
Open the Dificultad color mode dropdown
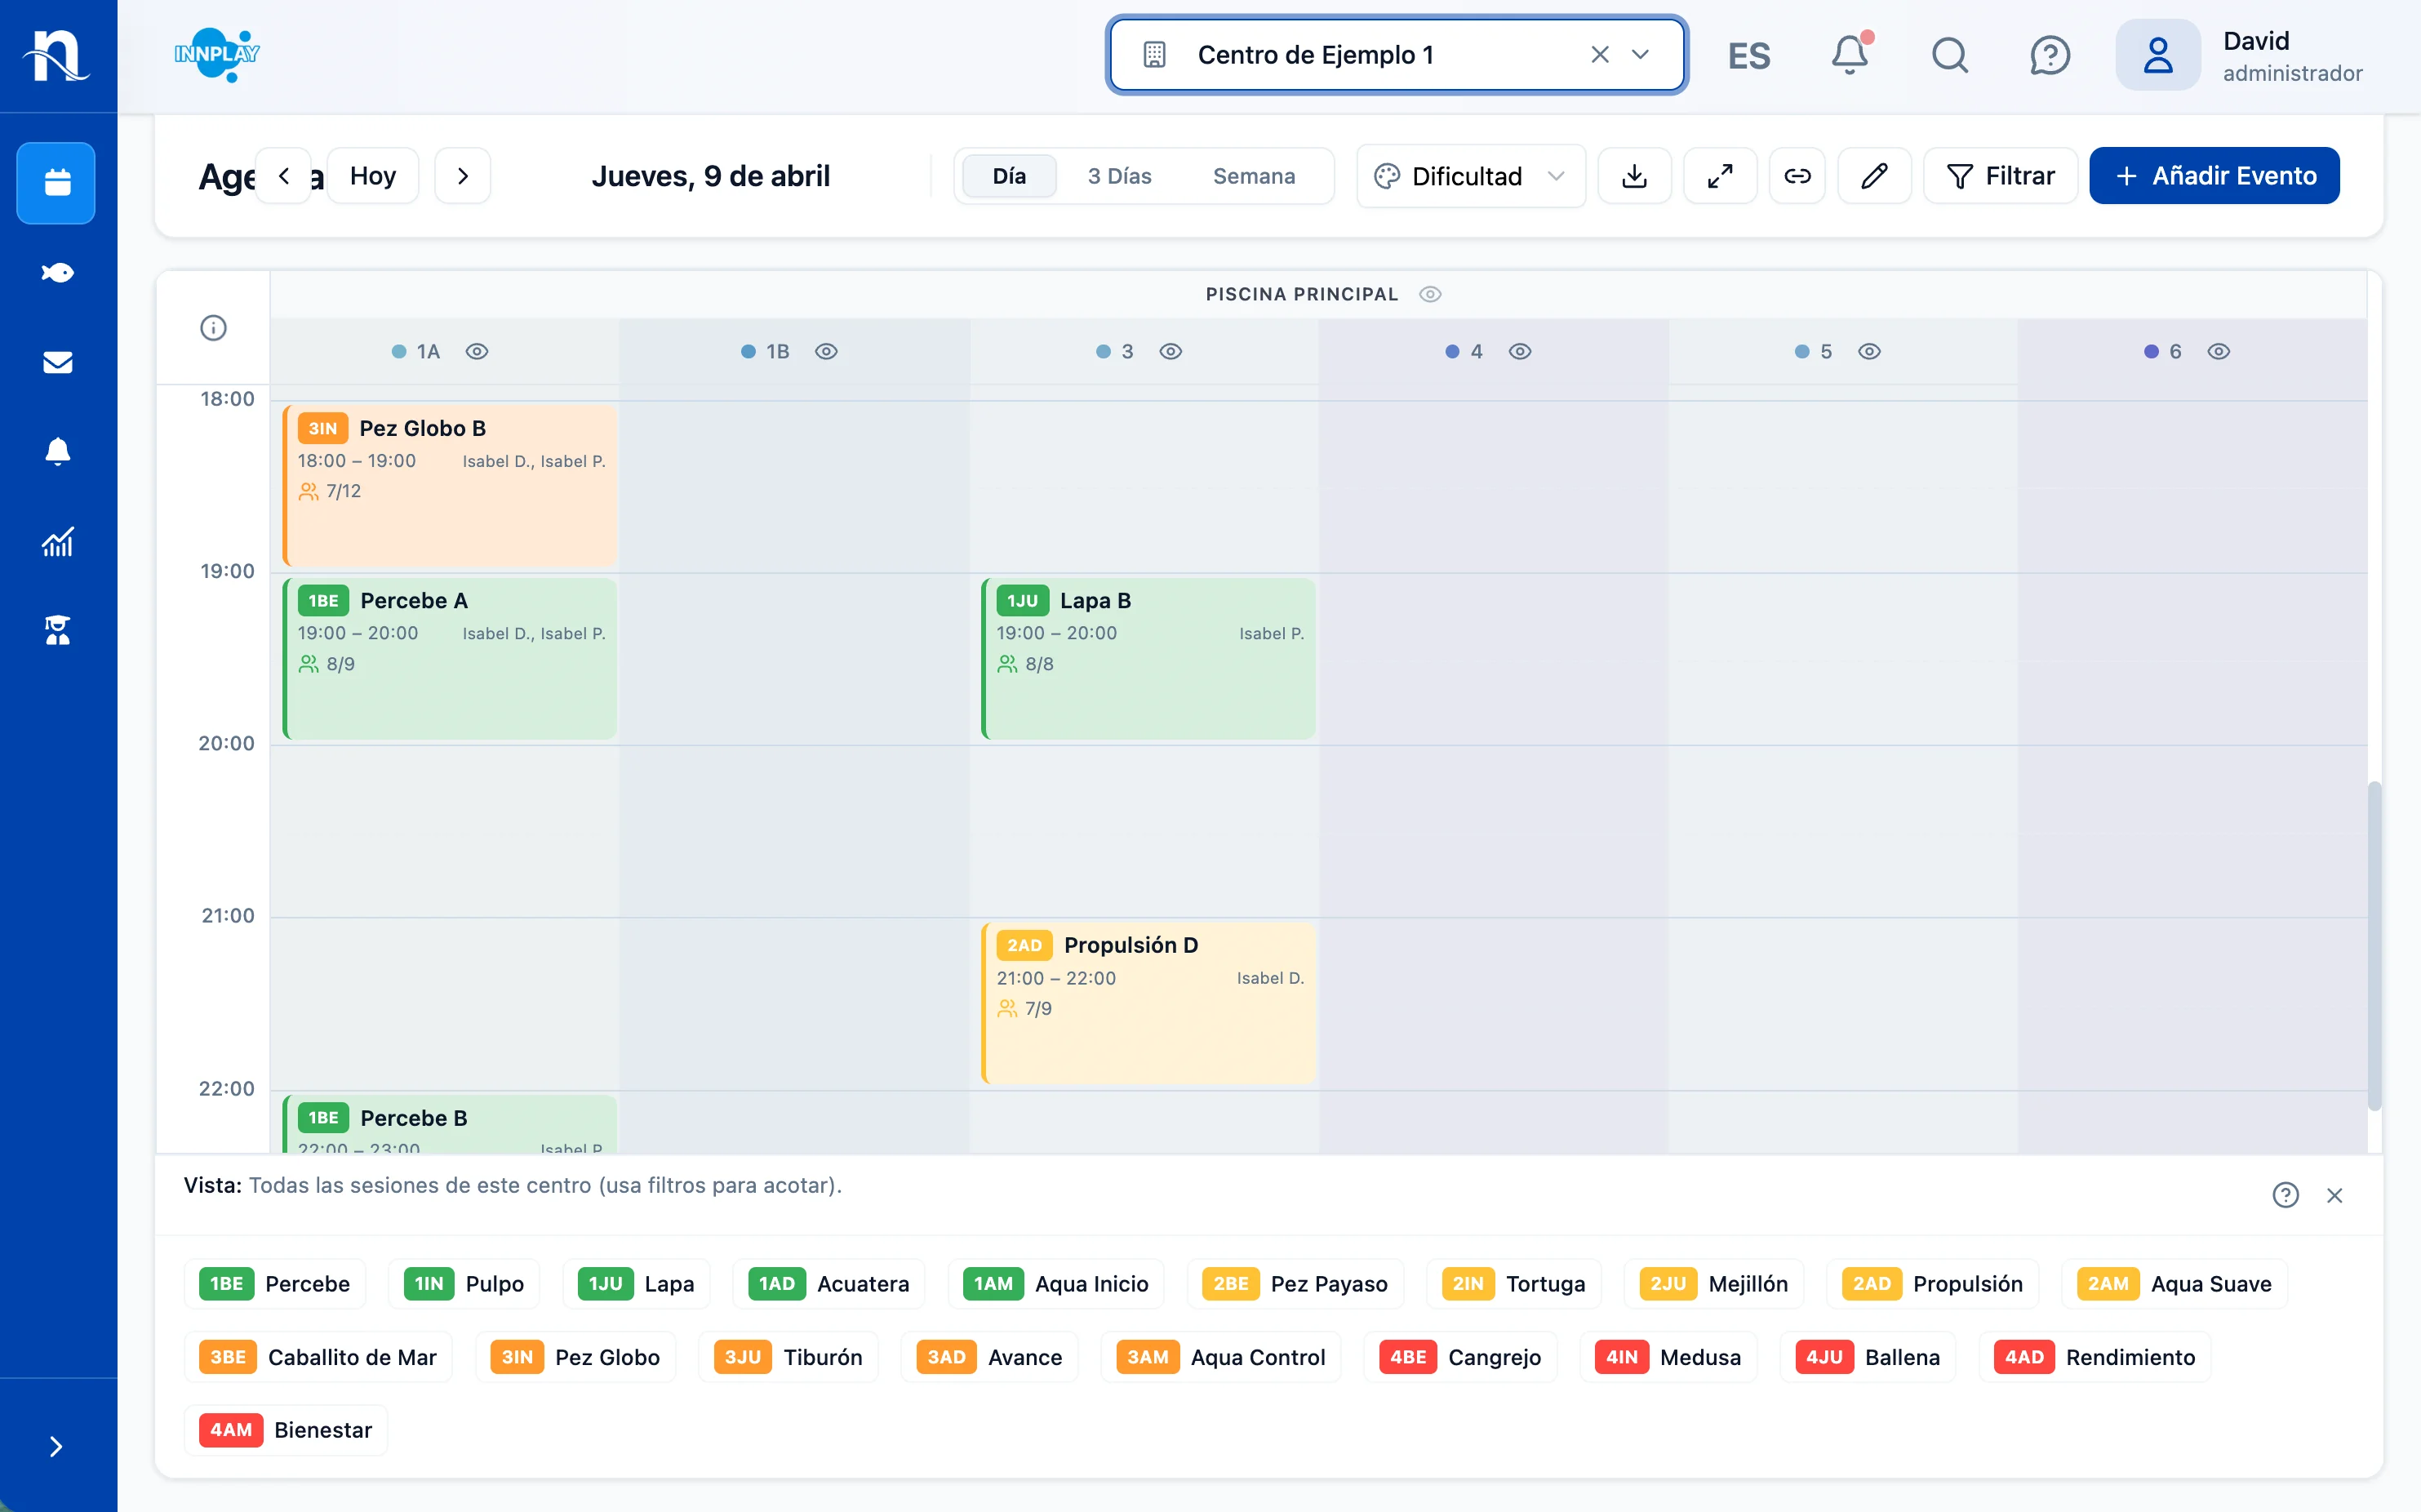click(x=1469, y=176)
